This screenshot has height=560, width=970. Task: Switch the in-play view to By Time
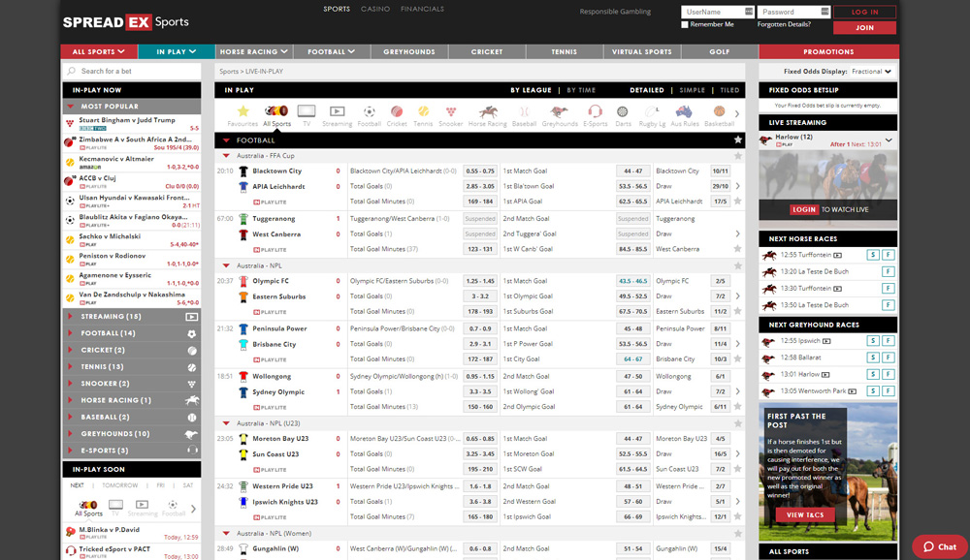tap(581, 90)
